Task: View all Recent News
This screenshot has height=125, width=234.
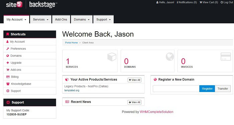Action: (x=134, y=102)
